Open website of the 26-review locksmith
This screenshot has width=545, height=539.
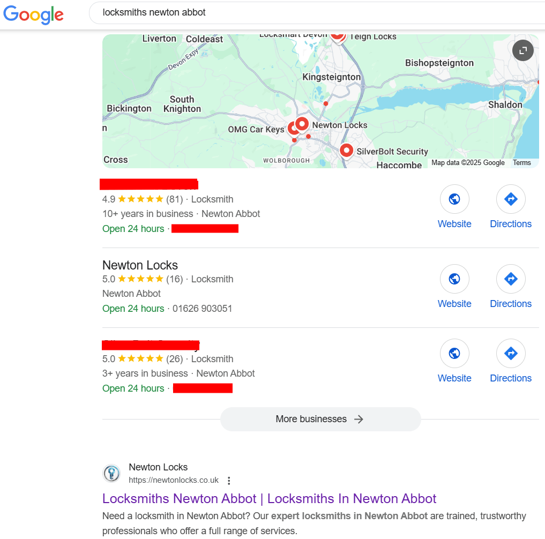click(454, 354)
